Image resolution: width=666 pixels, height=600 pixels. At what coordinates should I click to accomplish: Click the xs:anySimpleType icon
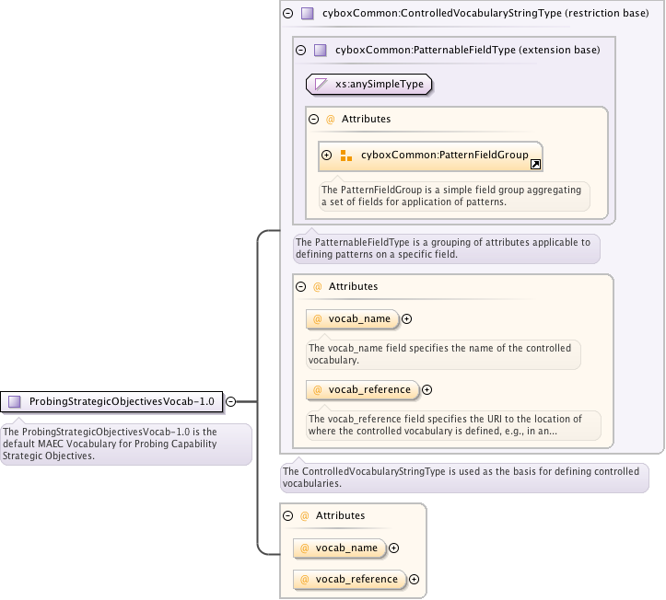[321, 84]
